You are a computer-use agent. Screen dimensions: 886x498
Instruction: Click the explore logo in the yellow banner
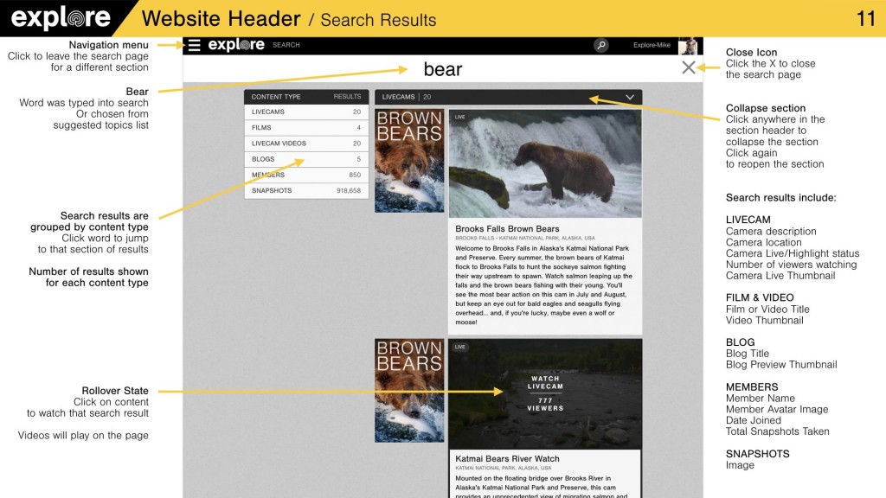61,18
